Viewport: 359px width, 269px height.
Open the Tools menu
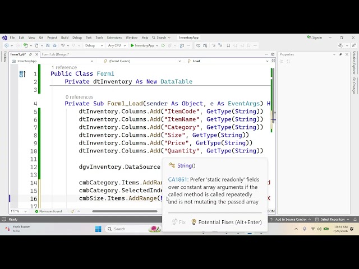tap(99, 38)
